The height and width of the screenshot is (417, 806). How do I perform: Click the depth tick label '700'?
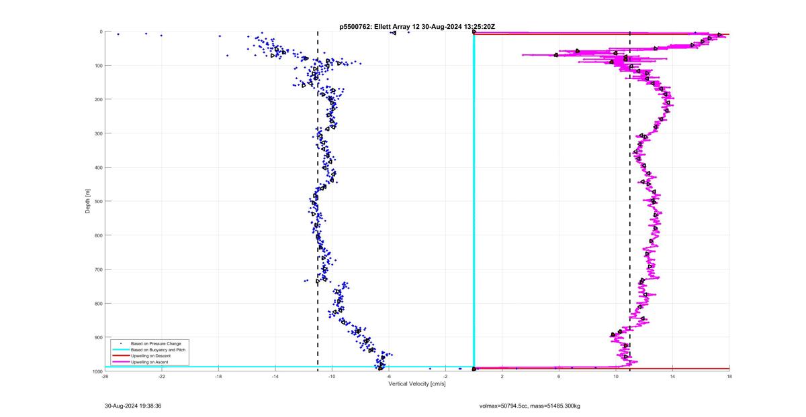pyautogui.click(x=98, y=270)
